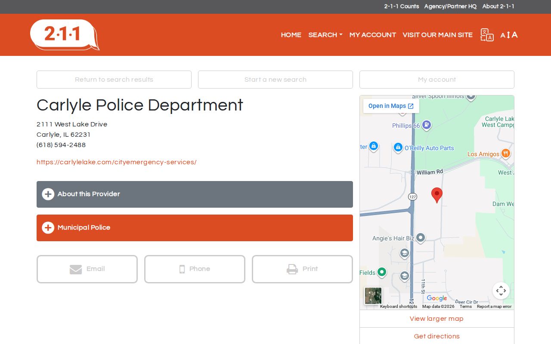Click Start a new search button

click(x=275, y=80)
